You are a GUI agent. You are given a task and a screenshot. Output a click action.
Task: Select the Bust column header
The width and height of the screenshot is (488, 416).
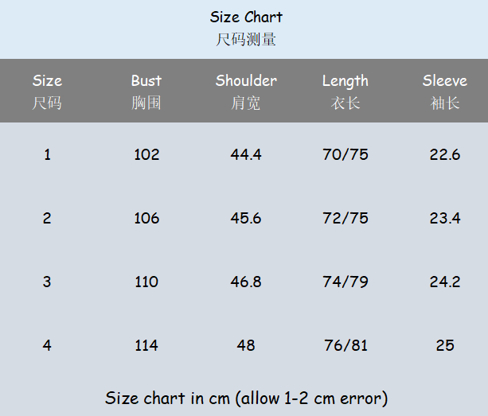coord(146,81)
